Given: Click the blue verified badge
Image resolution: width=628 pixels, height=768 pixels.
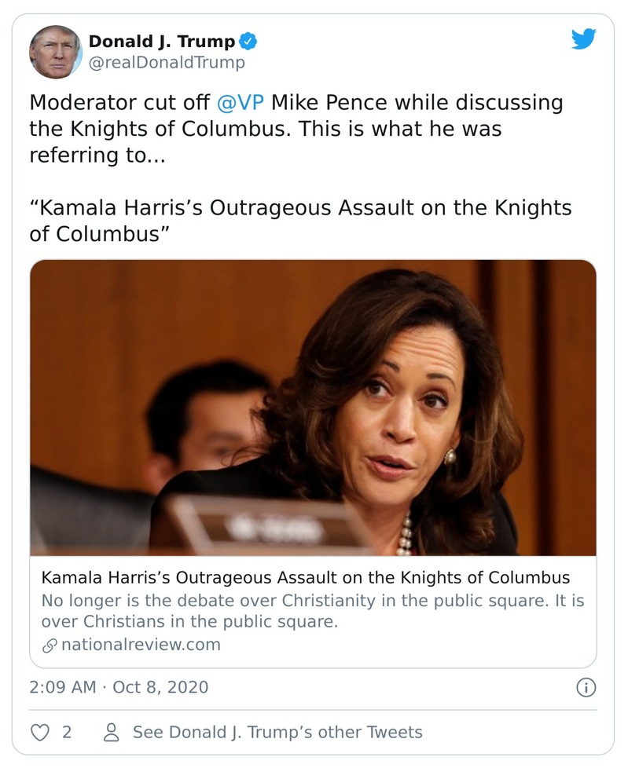Looking at the screenshot, I should point(249,41).
